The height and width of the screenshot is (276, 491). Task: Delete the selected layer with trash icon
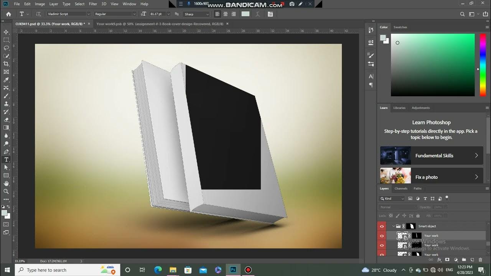pyautogui.click(x=480, y=260)
